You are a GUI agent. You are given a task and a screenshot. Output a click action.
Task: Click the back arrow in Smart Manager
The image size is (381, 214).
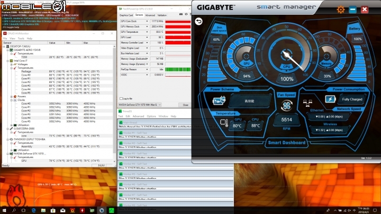(x=198, y=22)
